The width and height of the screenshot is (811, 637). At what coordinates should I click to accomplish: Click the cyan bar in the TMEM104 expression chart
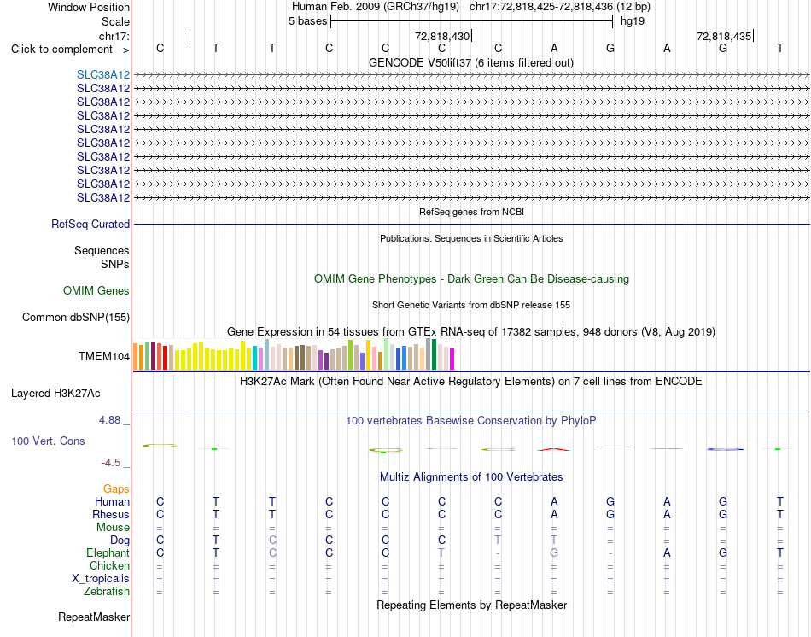pyautogui.click(x=254, y=358)
